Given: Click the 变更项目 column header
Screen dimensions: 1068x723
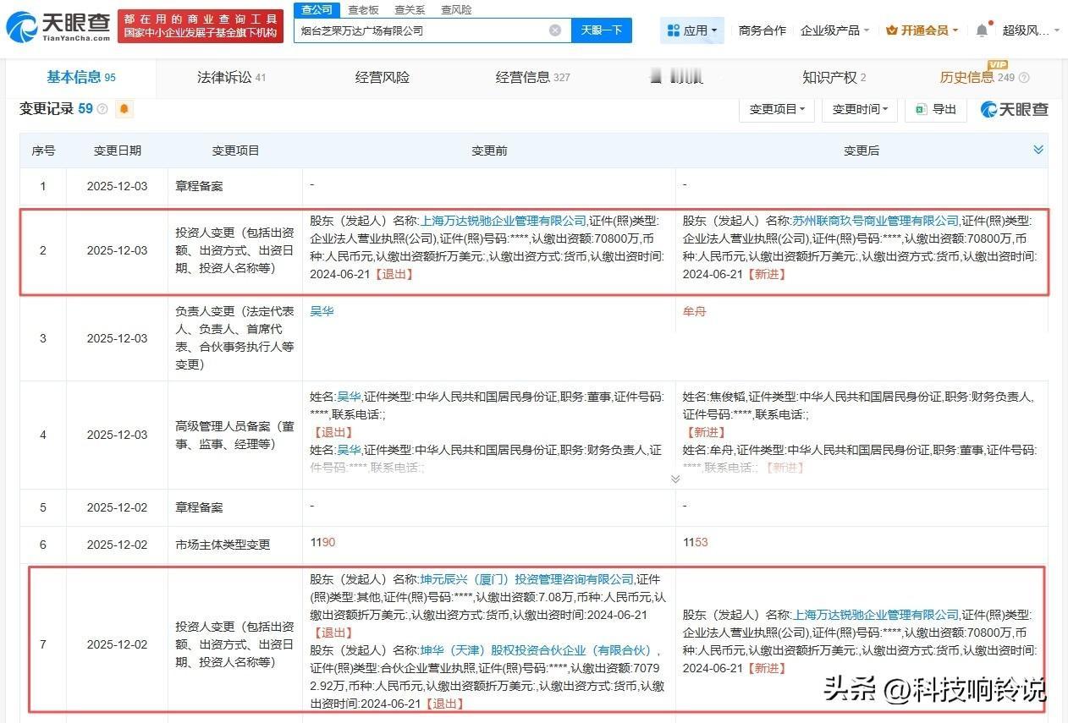Looking at the screenshot, I should 236,151.
